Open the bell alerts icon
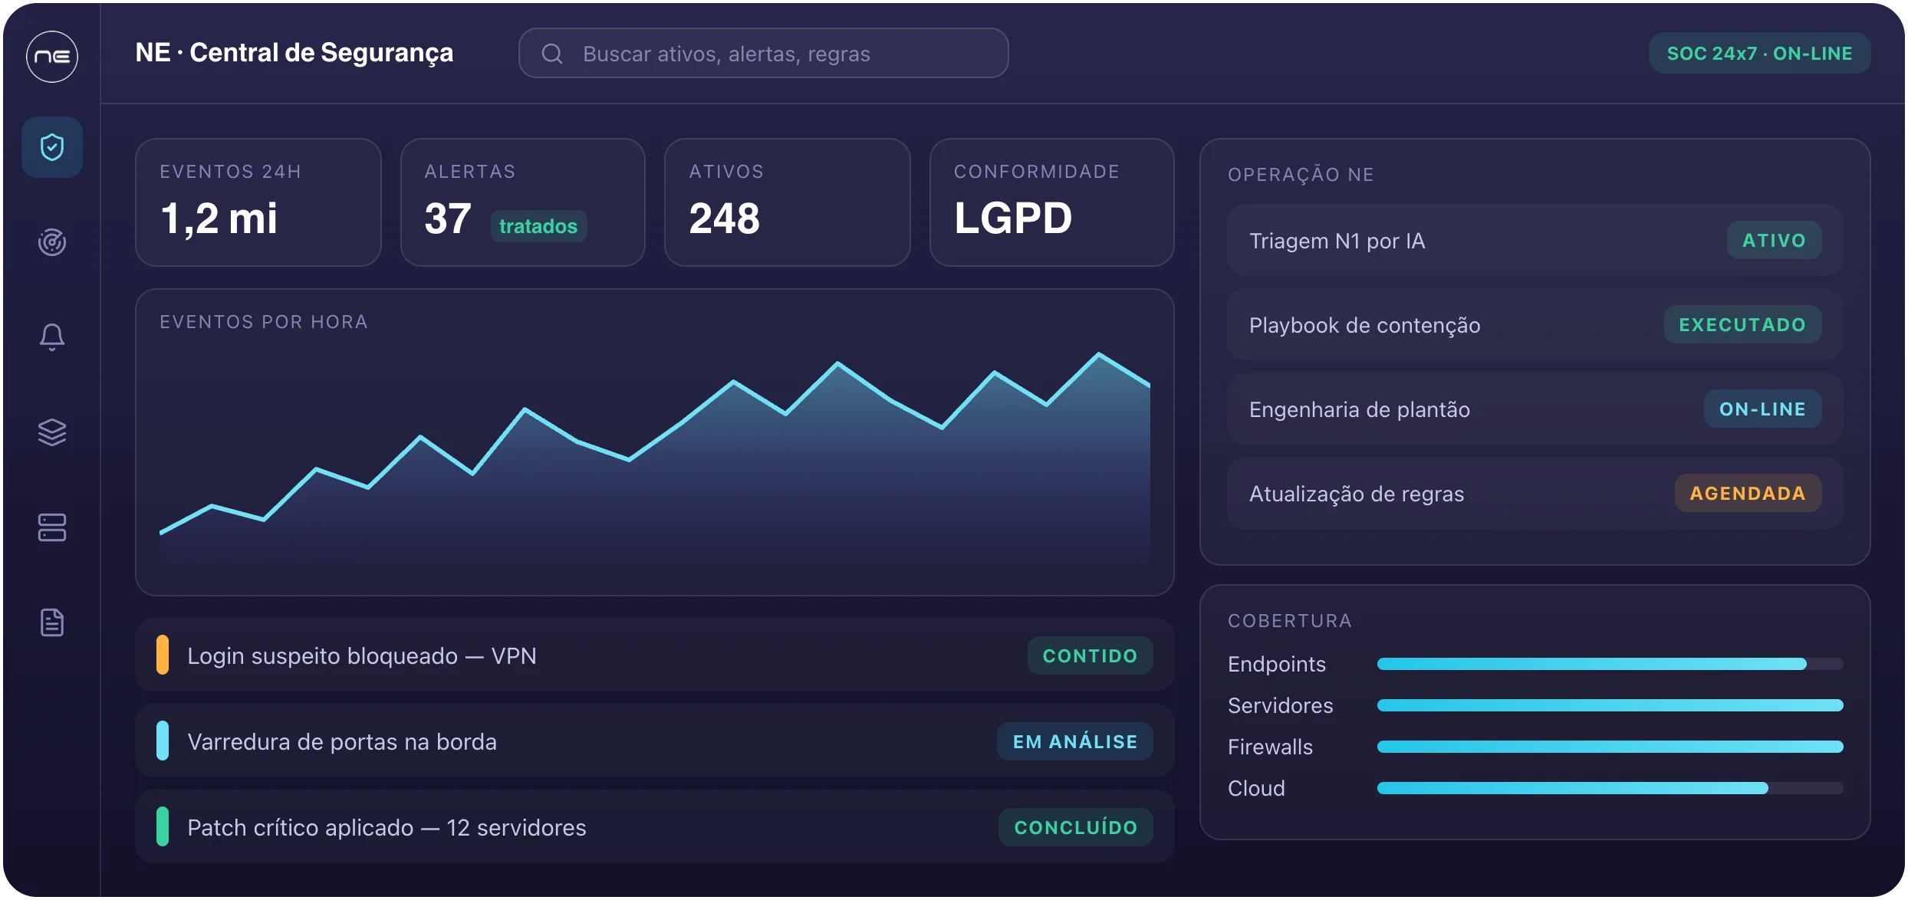 click(x=52, y=337)
